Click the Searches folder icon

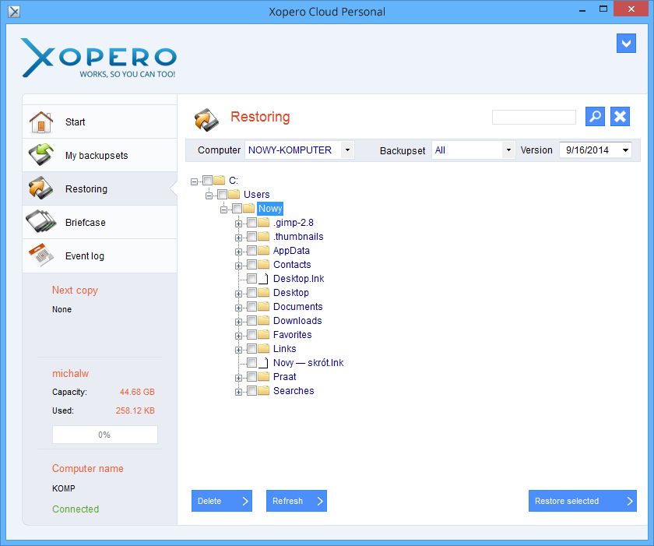click(x=264, y=390)
